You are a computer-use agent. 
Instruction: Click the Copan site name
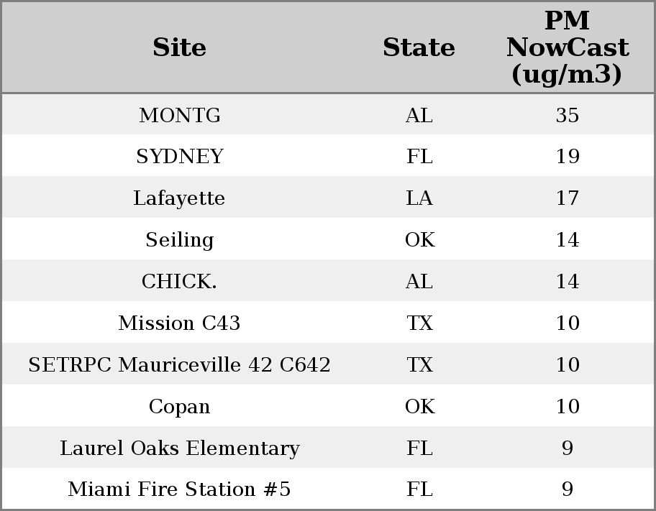coord(179,407)
